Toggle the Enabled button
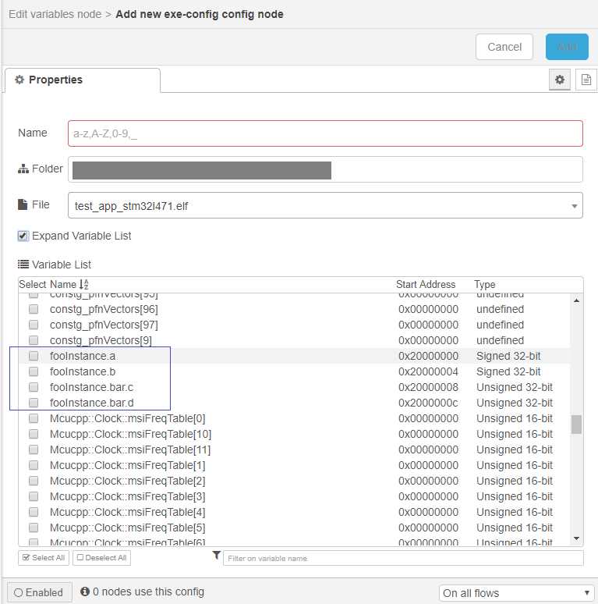 [39, 592]
